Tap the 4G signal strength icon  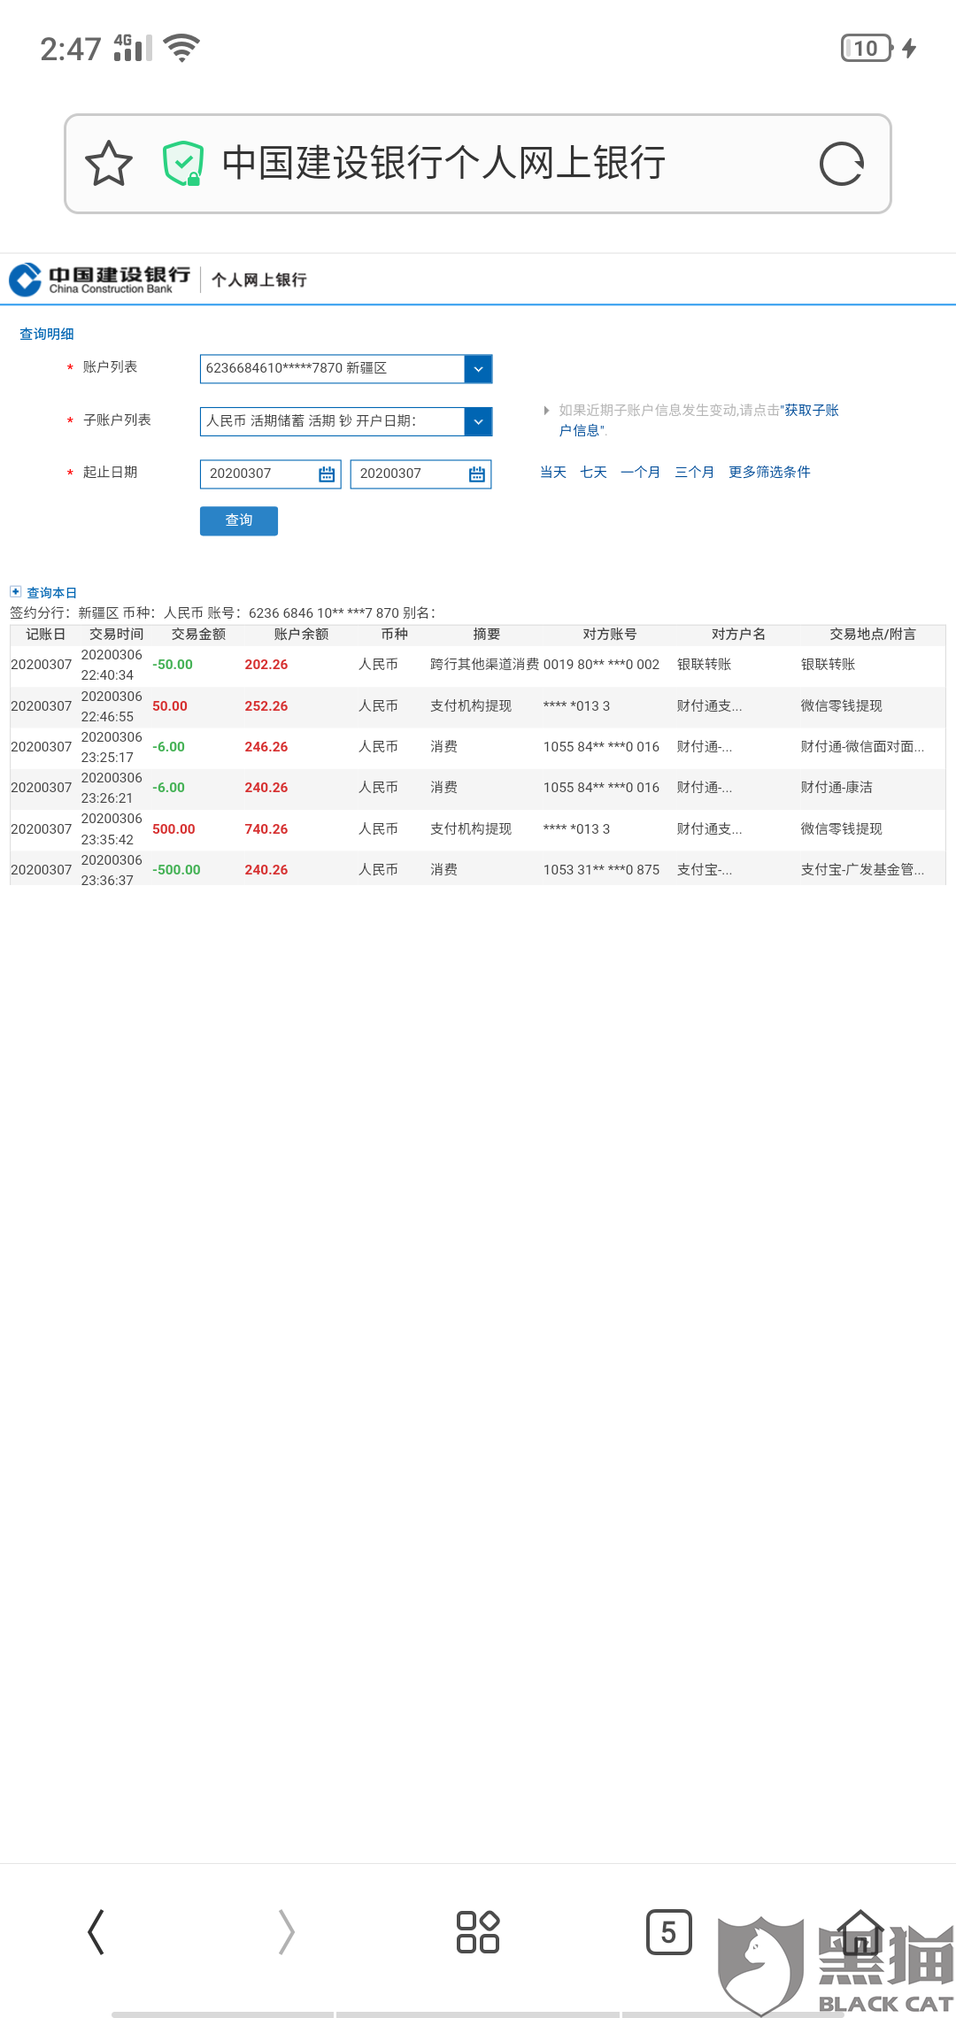(x=133, y=48)
